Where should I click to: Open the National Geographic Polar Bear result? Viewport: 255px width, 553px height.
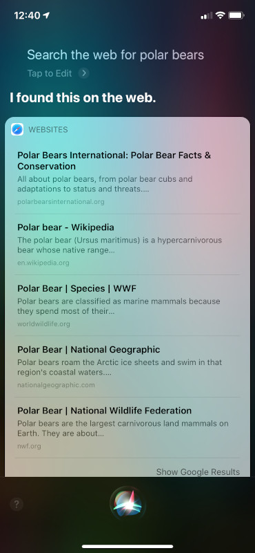(x=127, y=366)
